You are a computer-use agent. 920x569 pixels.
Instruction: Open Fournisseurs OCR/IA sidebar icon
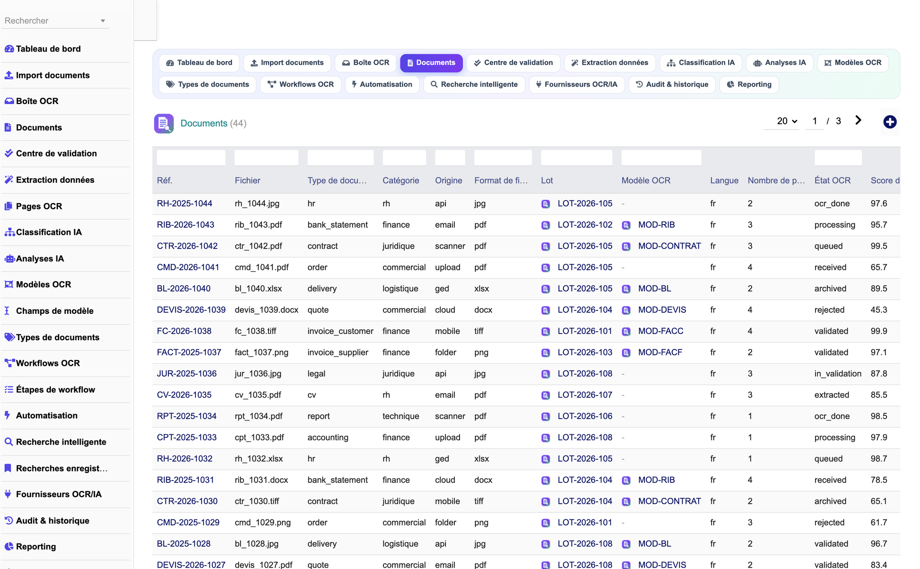(8, 494)
